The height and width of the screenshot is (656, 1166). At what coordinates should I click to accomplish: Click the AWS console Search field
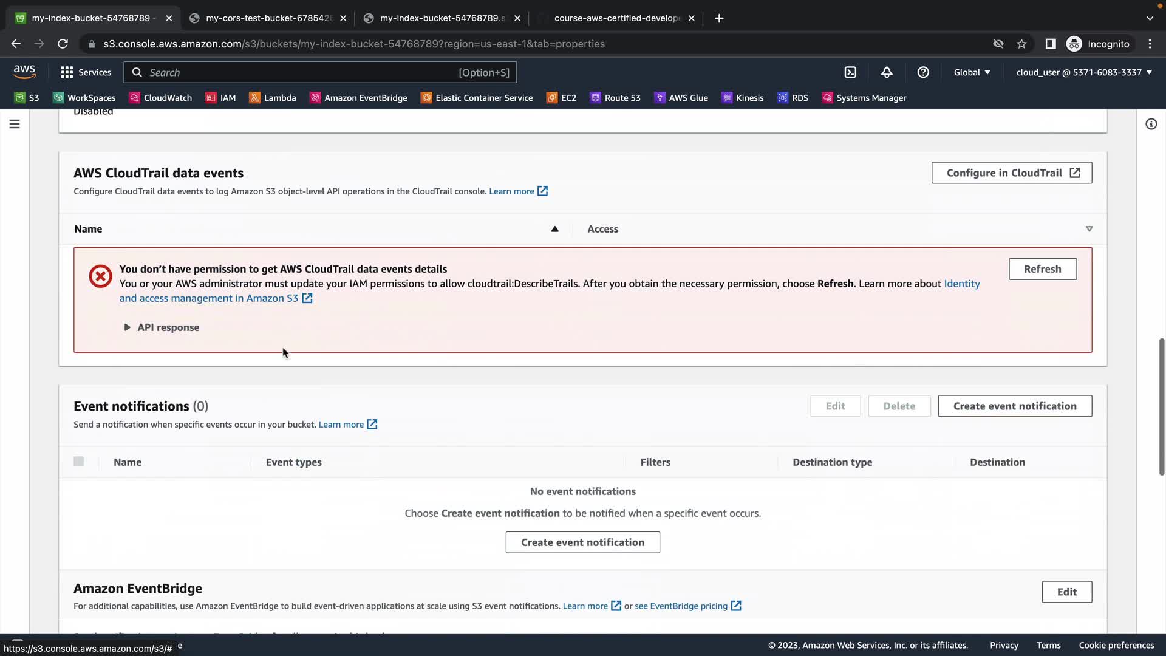(x=304, y=72)
